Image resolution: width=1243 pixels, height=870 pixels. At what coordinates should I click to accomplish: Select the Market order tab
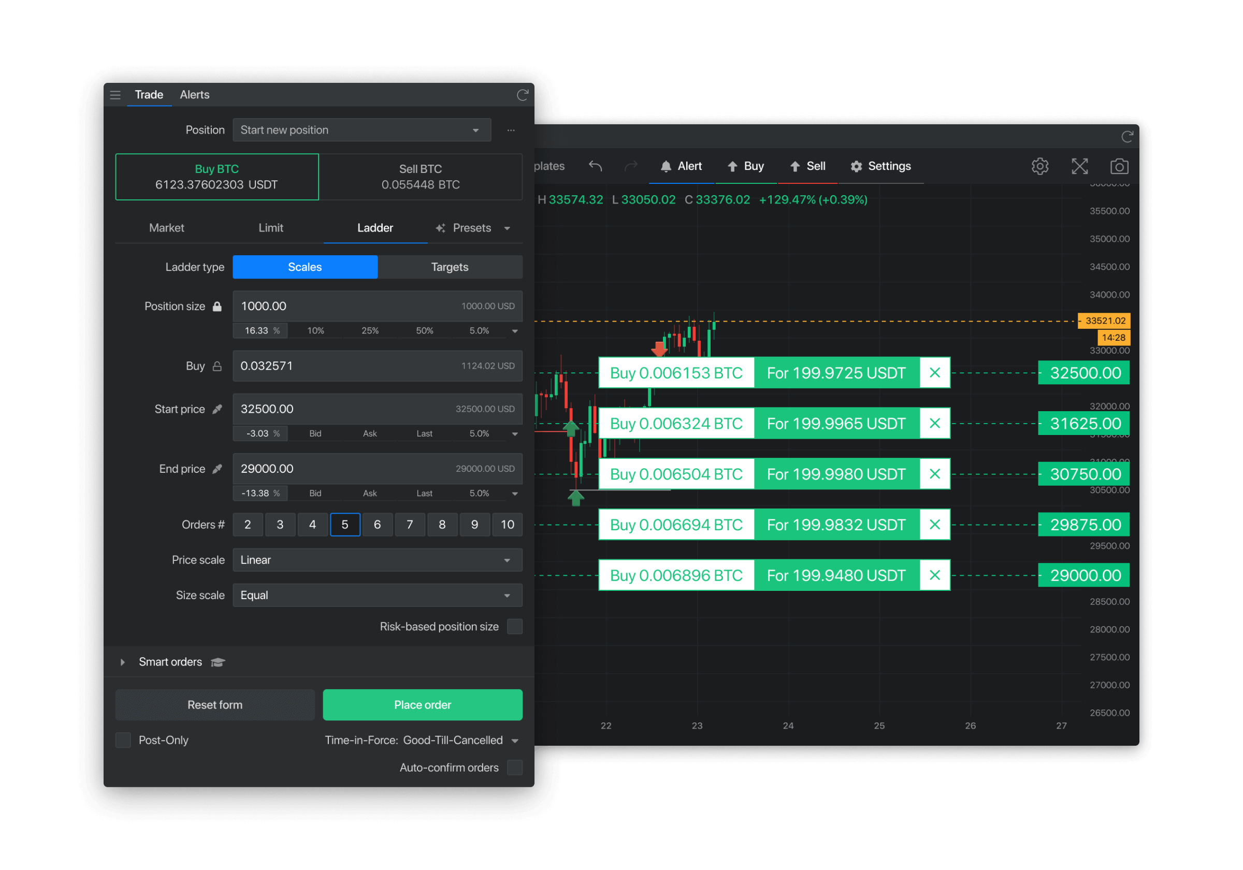167,228
